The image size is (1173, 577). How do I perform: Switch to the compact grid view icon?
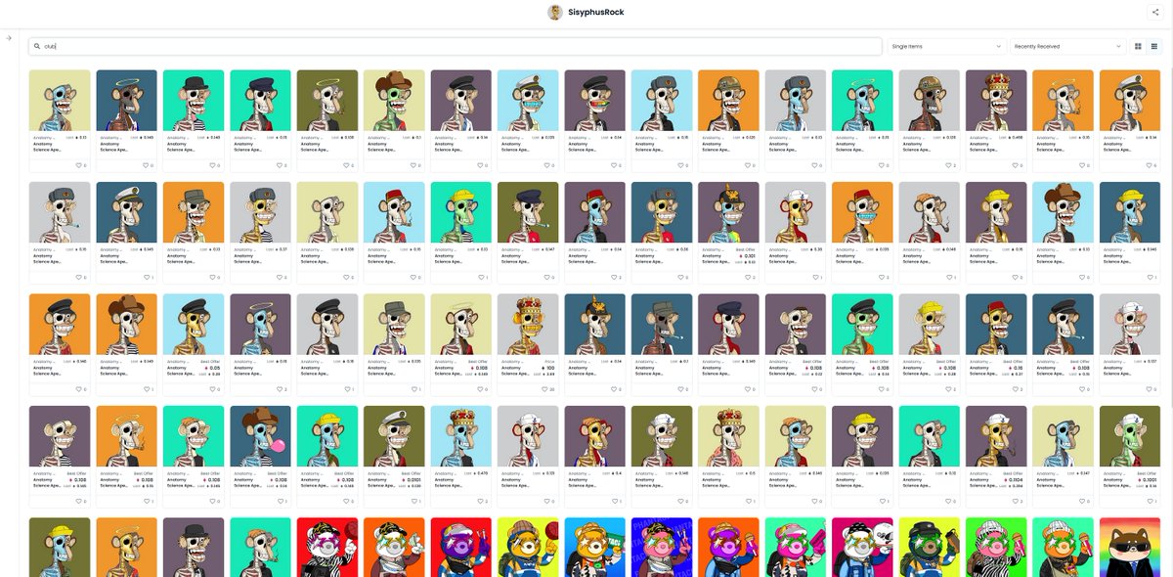(x=1154, y=46)
